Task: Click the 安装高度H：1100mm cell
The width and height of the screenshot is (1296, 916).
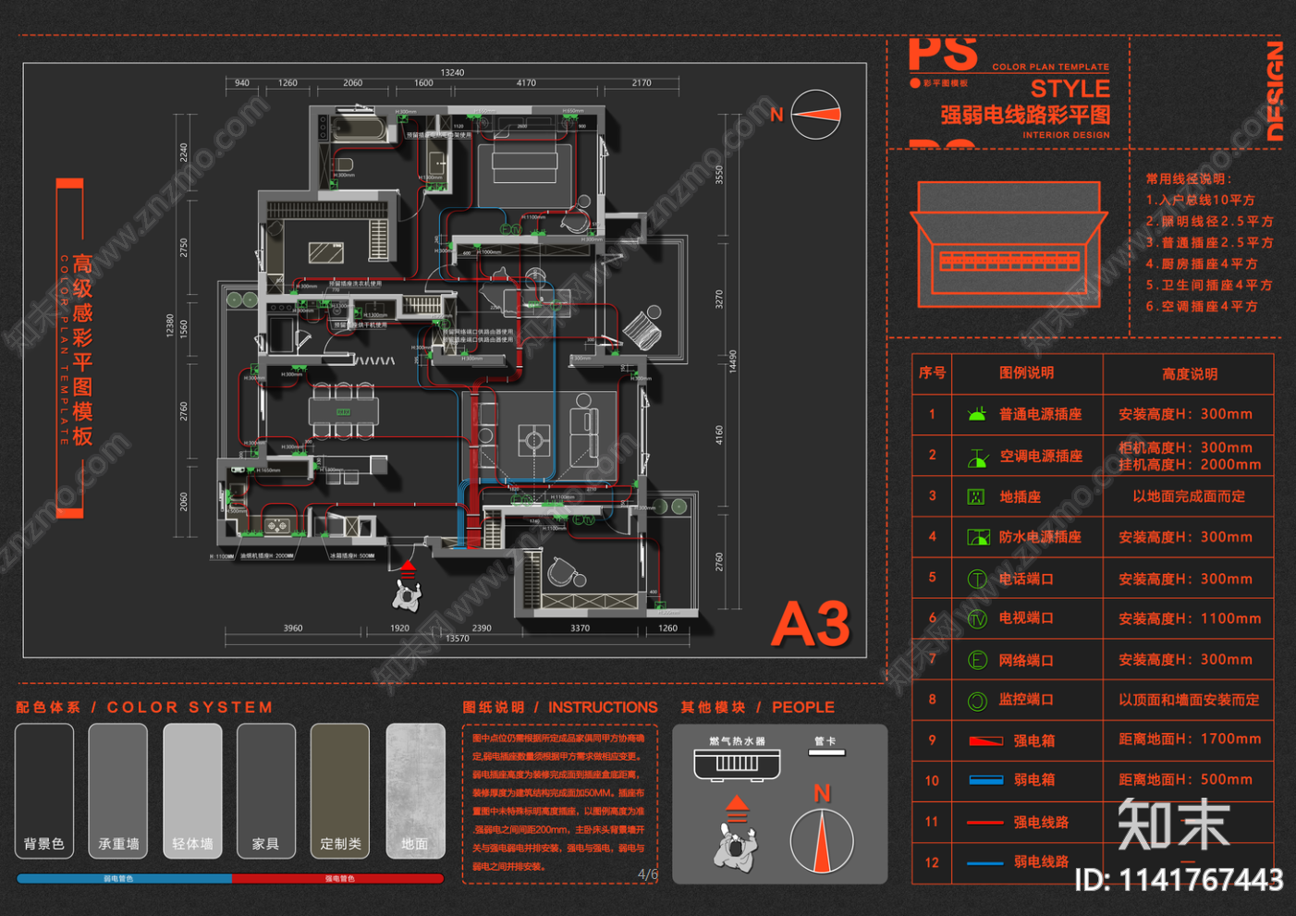Action: point(1190,619)
